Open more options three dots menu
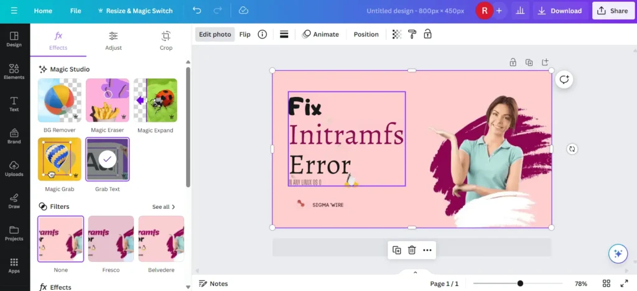The width and height of the screenshot is (637, 291). [427, 250]
